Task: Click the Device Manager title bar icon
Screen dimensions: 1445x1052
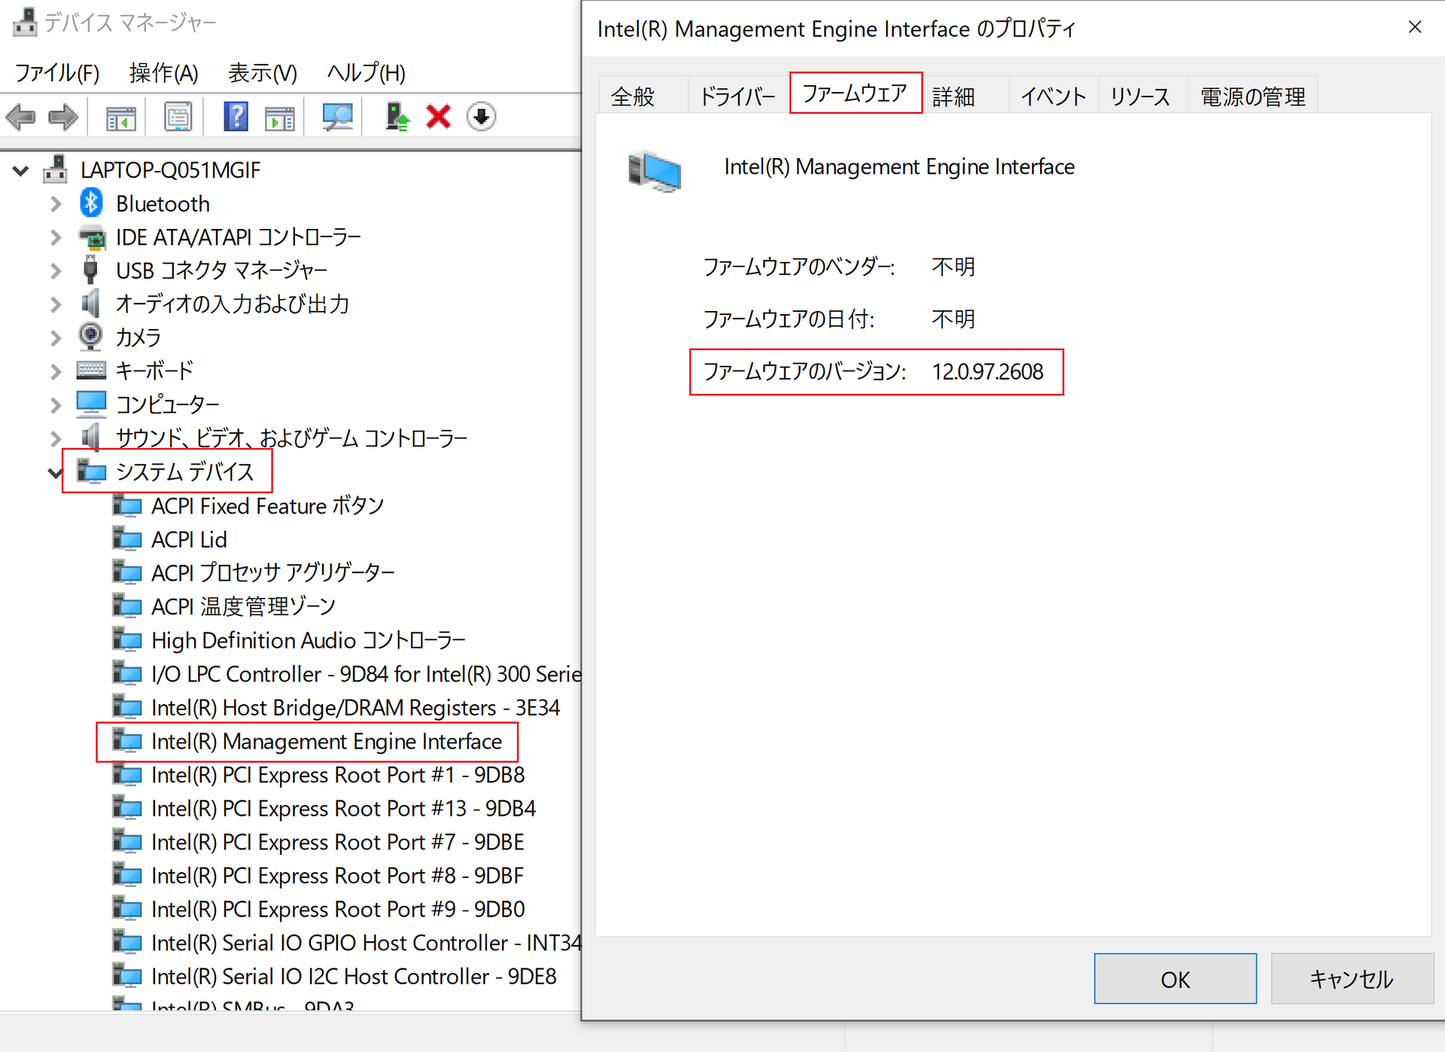Action: coord(25,23)
